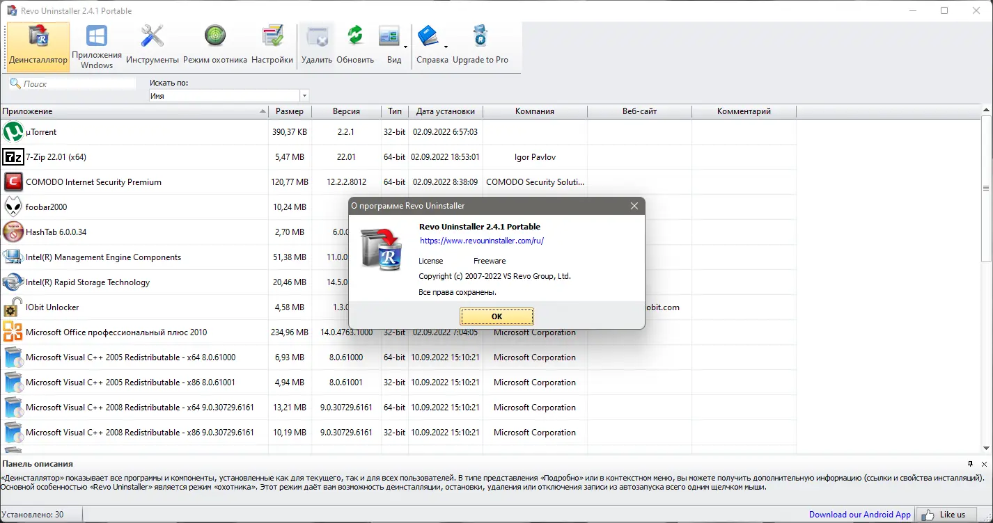
Task: Select Microsoft Office профессиональный плюс 2010 text
Action: pyautogui.click(x=116, y=332)
